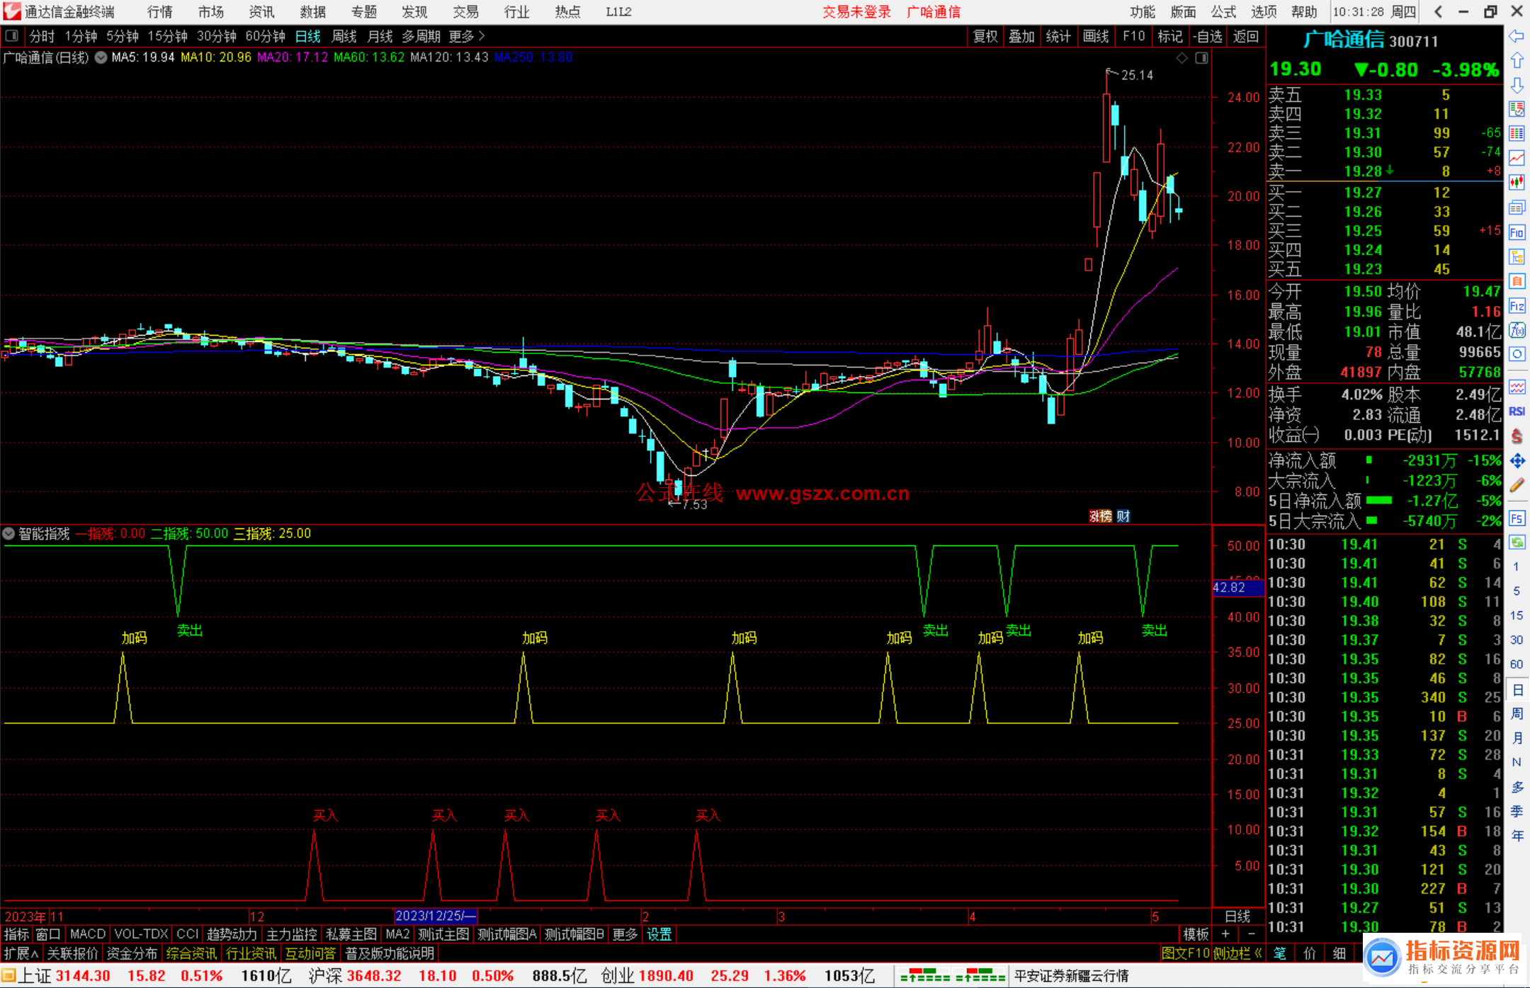The image size is (1530, 988).
Task: Open the 数据 menu
Action: point(313,11)
